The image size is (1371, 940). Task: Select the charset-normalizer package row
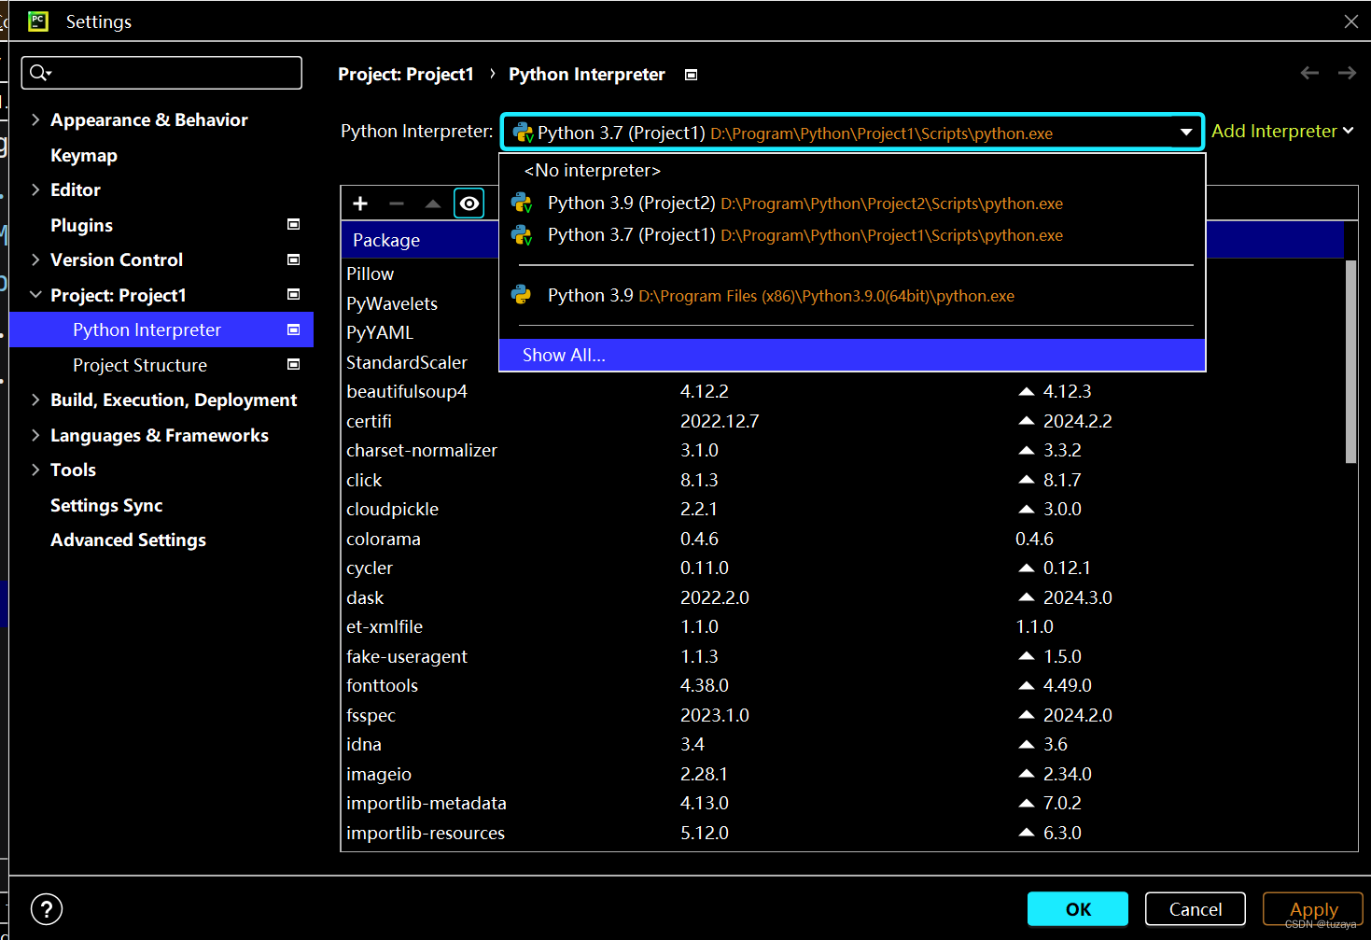(843, 450)
